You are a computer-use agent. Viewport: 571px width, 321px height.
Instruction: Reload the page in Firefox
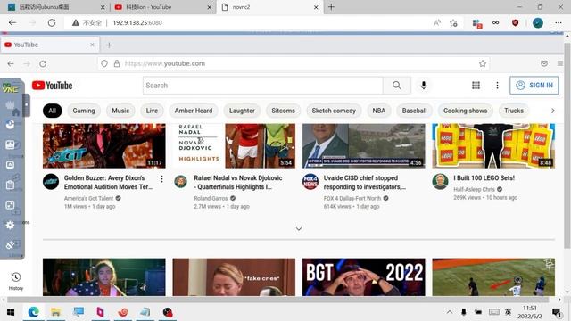[x=43, y=63]
